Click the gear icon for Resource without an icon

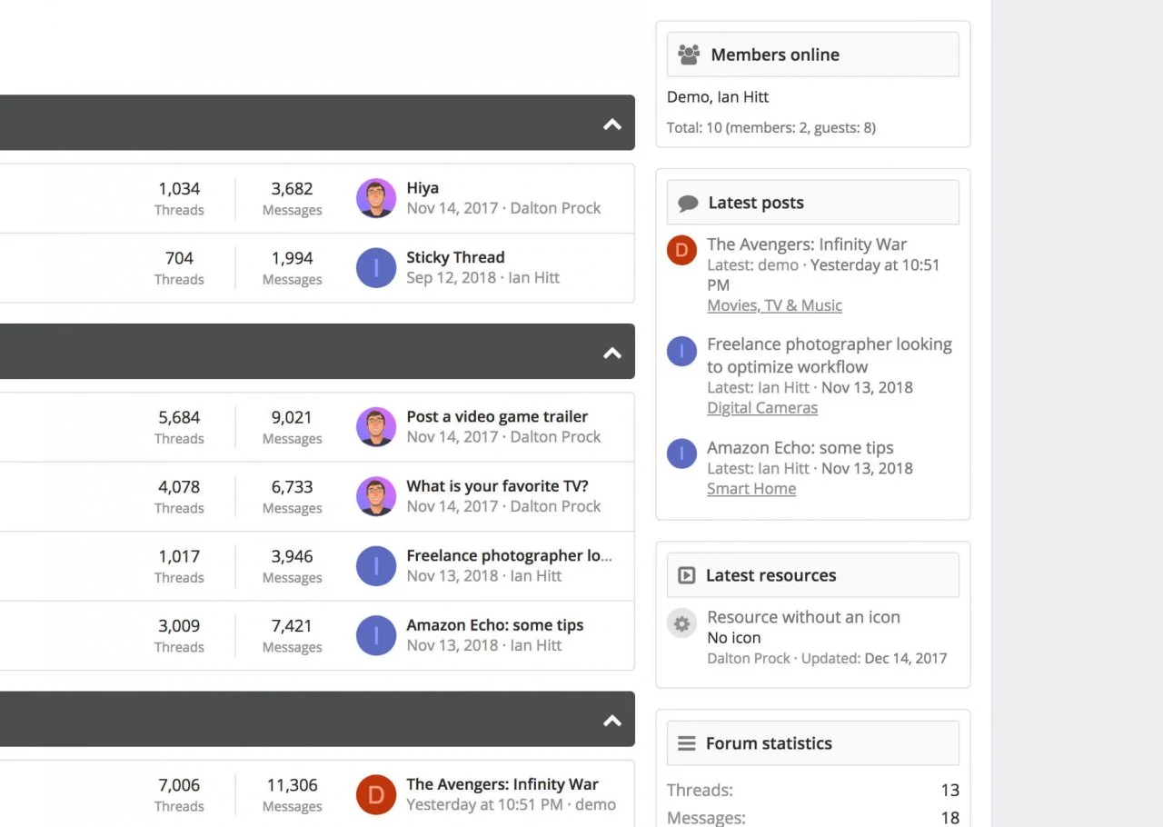tap(681, 623)
